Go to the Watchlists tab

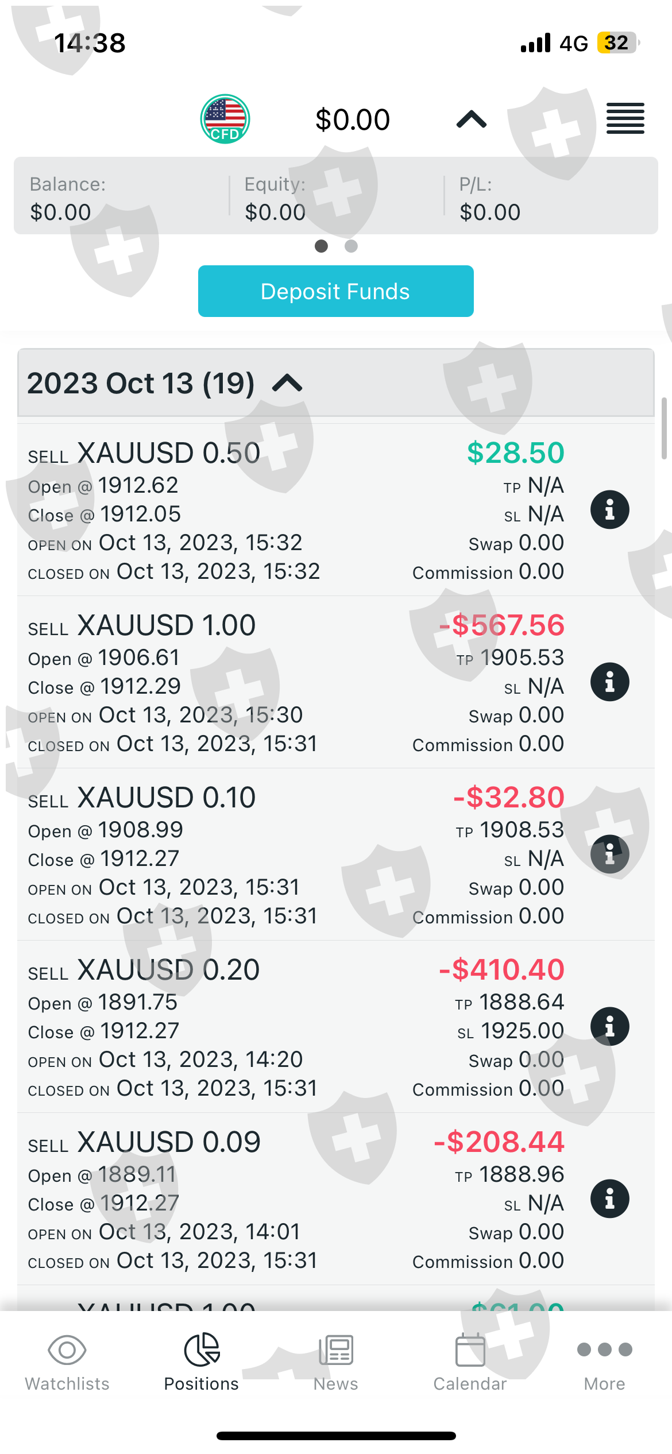click(67, 1361)
